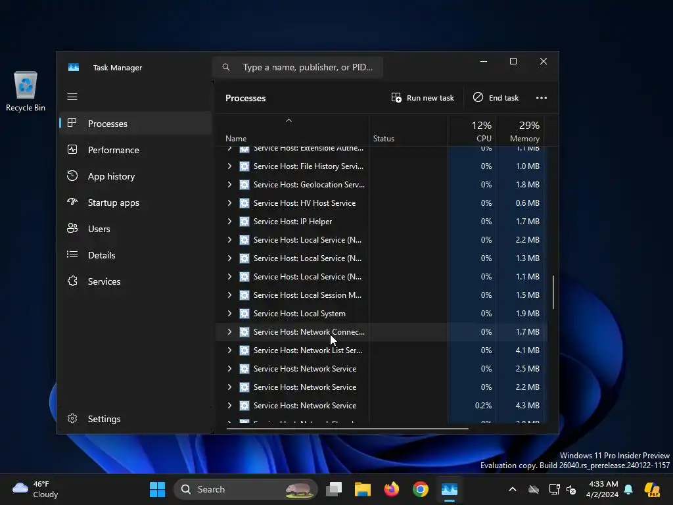This screenshot has height=505, width=673.
Task: Click the End task button
Action: click(x=496, y=98)
